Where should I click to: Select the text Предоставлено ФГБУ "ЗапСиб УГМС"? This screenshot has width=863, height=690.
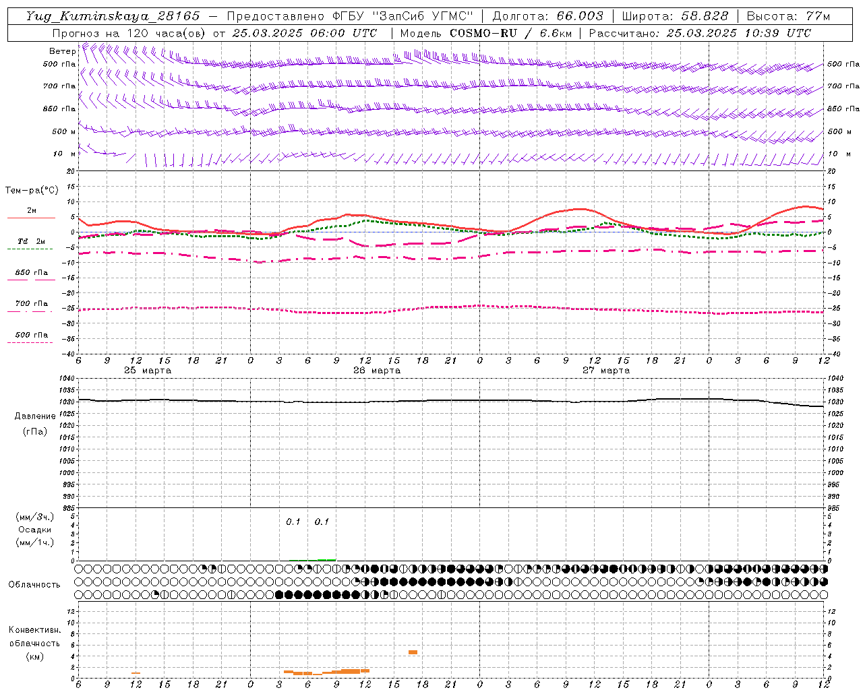(350, 16)
